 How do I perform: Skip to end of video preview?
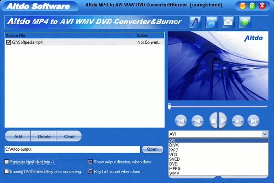coord(253,121)
